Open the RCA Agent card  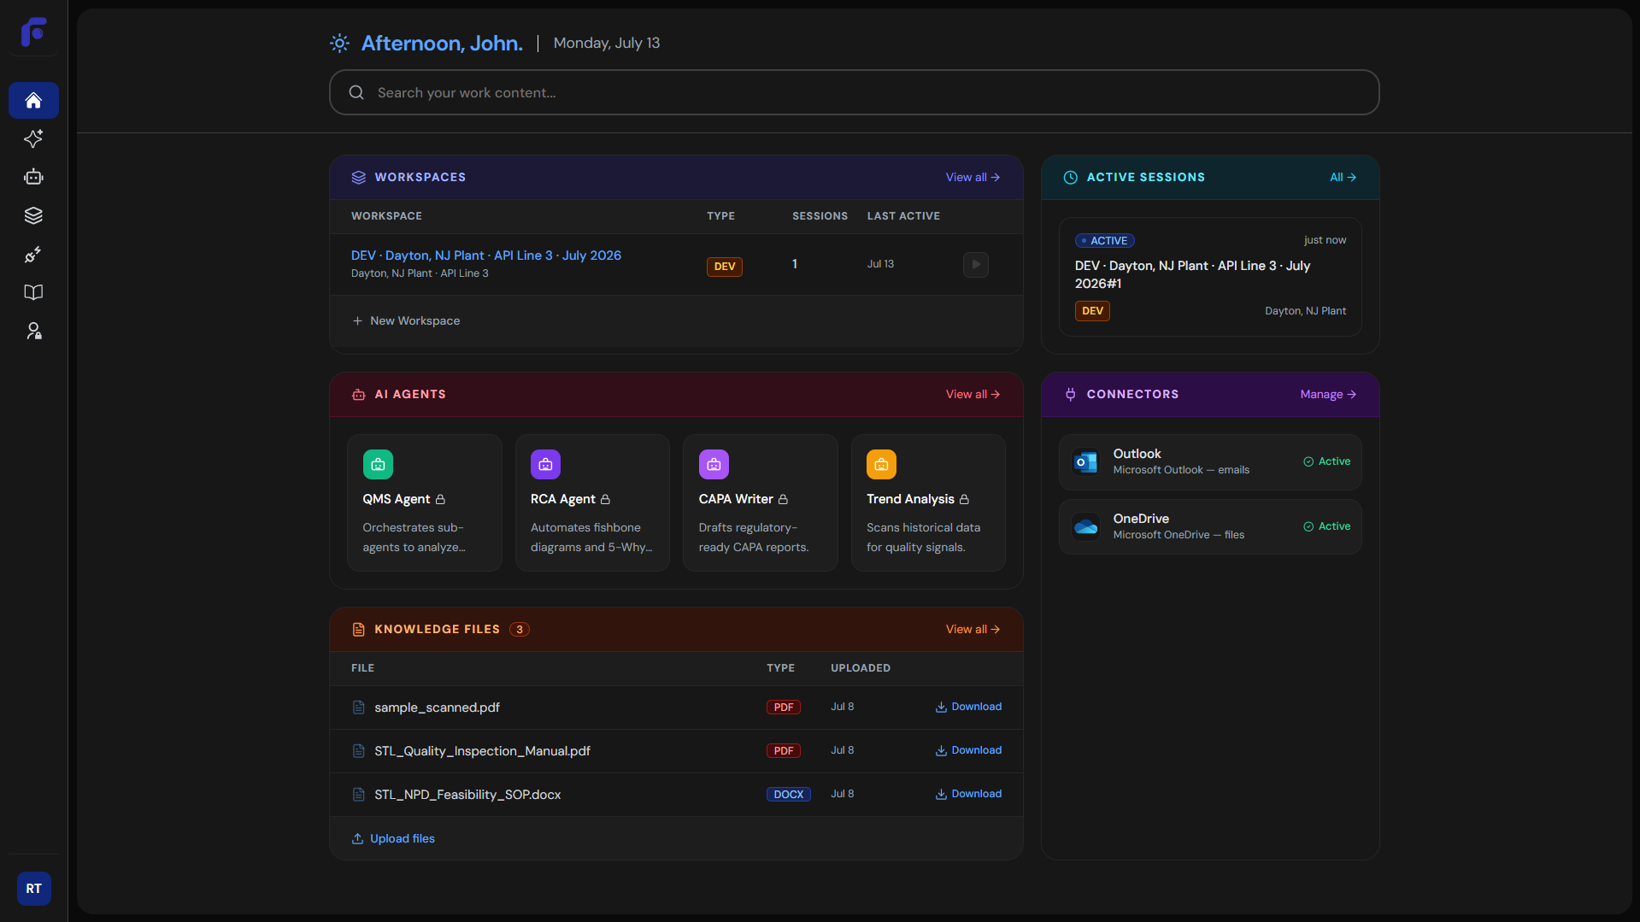pos(592,503)
